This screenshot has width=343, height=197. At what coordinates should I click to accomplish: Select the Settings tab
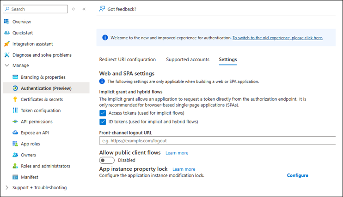click(x=228, y=59)
